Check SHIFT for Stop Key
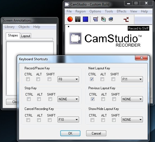This screenshot has width=155, height=142. click(50, 99)
